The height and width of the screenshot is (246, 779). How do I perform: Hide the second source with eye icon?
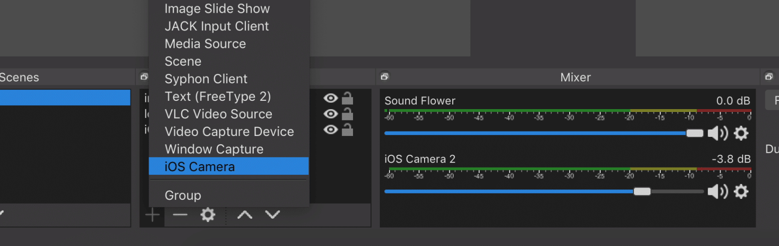point(331,114)
